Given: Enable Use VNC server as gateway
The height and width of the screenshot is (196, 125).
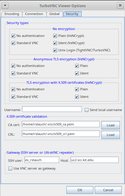Looking at the screenshot, I should coord(10,168).
